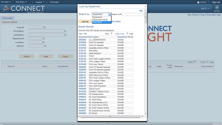Click the Search button

pos(27,56)
